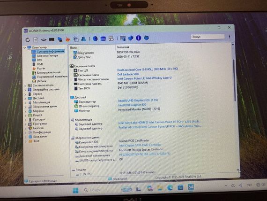Click the Windows taskbar Пошук search box
Viewport: 267px width, 201px height.
coord(93,190)
